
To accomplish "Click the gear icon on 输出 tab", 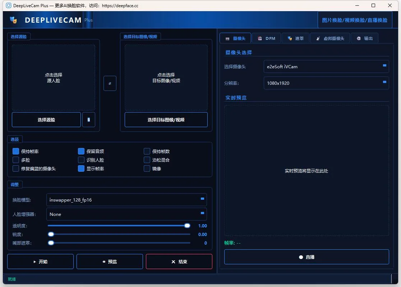I will 359,38.
